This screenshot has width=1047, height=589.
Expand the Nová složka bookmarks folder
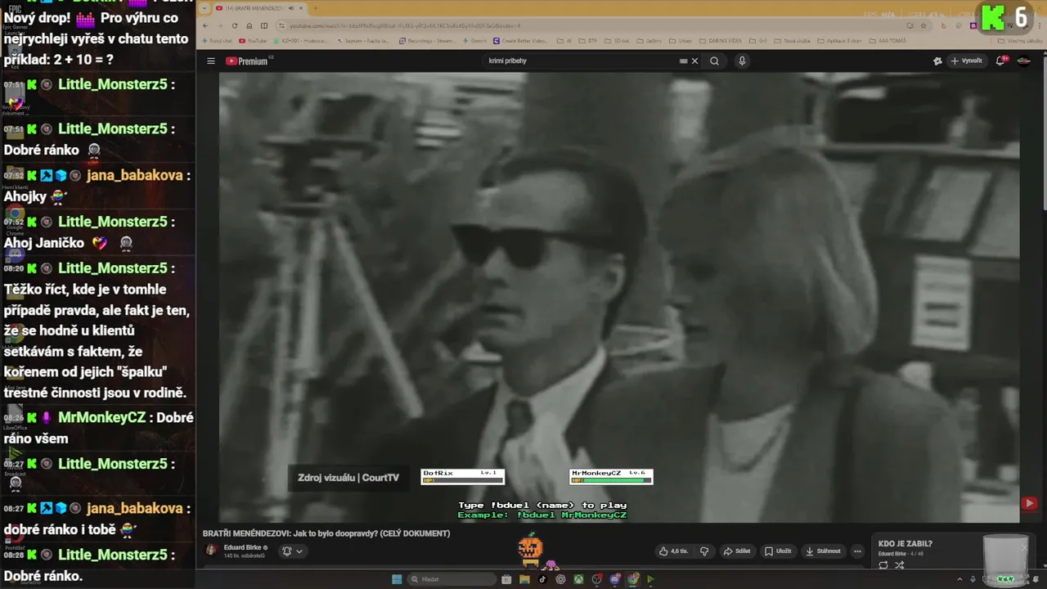pos(792,40)
